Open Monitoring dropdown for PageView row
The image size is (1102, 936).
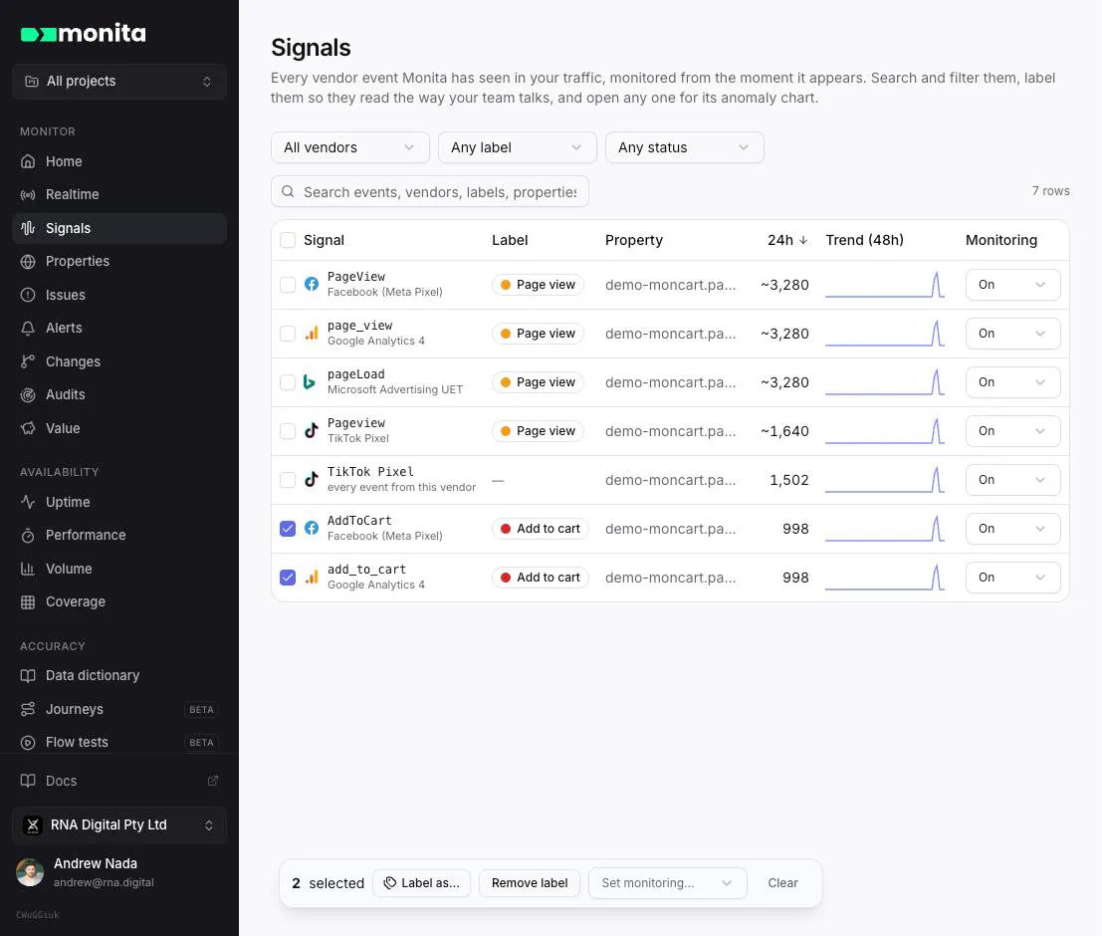[x=1012, y=284]
